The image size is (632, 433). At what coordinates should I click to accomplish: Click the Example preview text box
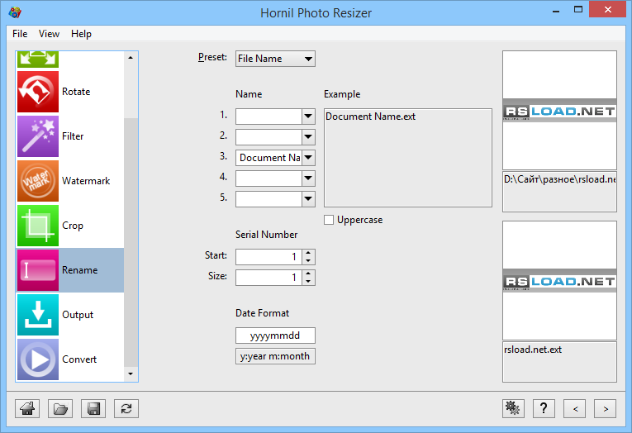[408, 158]
